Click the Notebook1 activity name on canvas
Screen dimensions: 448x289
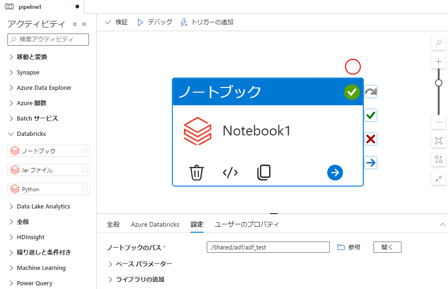(x=257, y=131)
